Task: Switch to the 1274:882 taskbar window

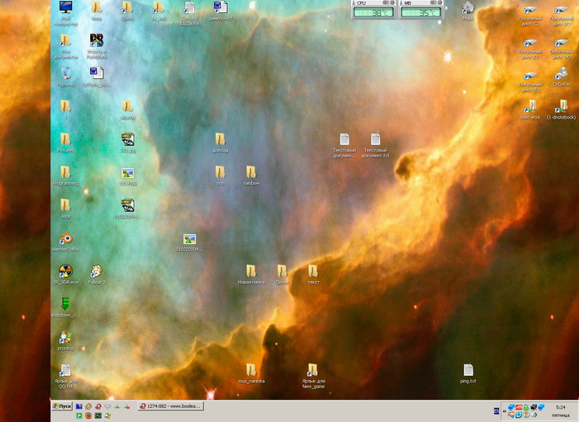Action: (x=170, y=406)
